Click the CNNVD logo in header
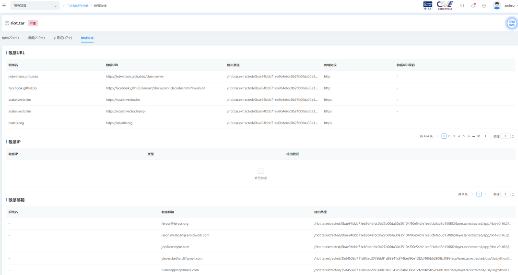 [x=428, y=5]
